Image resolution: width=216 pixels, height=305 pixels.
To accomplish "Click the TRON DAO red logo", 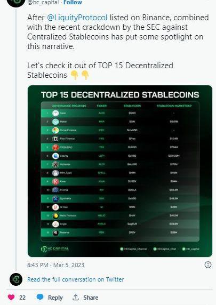I will click(x=55, y=147).
